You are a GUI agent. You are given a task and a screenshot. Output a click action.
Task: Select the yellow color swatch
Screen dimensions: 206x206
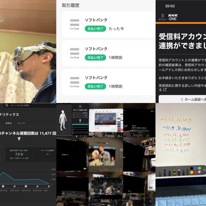coord(192,173)
